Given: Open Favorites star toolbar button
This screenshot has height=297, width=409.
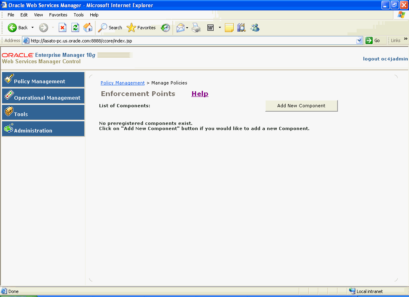Looking at the screenshot, I should coord(141,28).
